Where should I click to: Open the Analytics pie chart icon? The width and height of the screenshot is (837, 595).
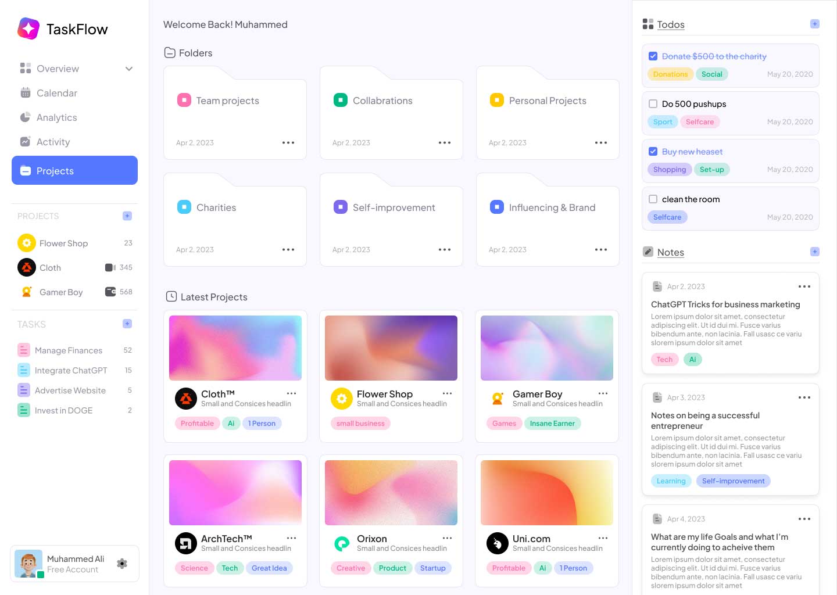point(26,117)
